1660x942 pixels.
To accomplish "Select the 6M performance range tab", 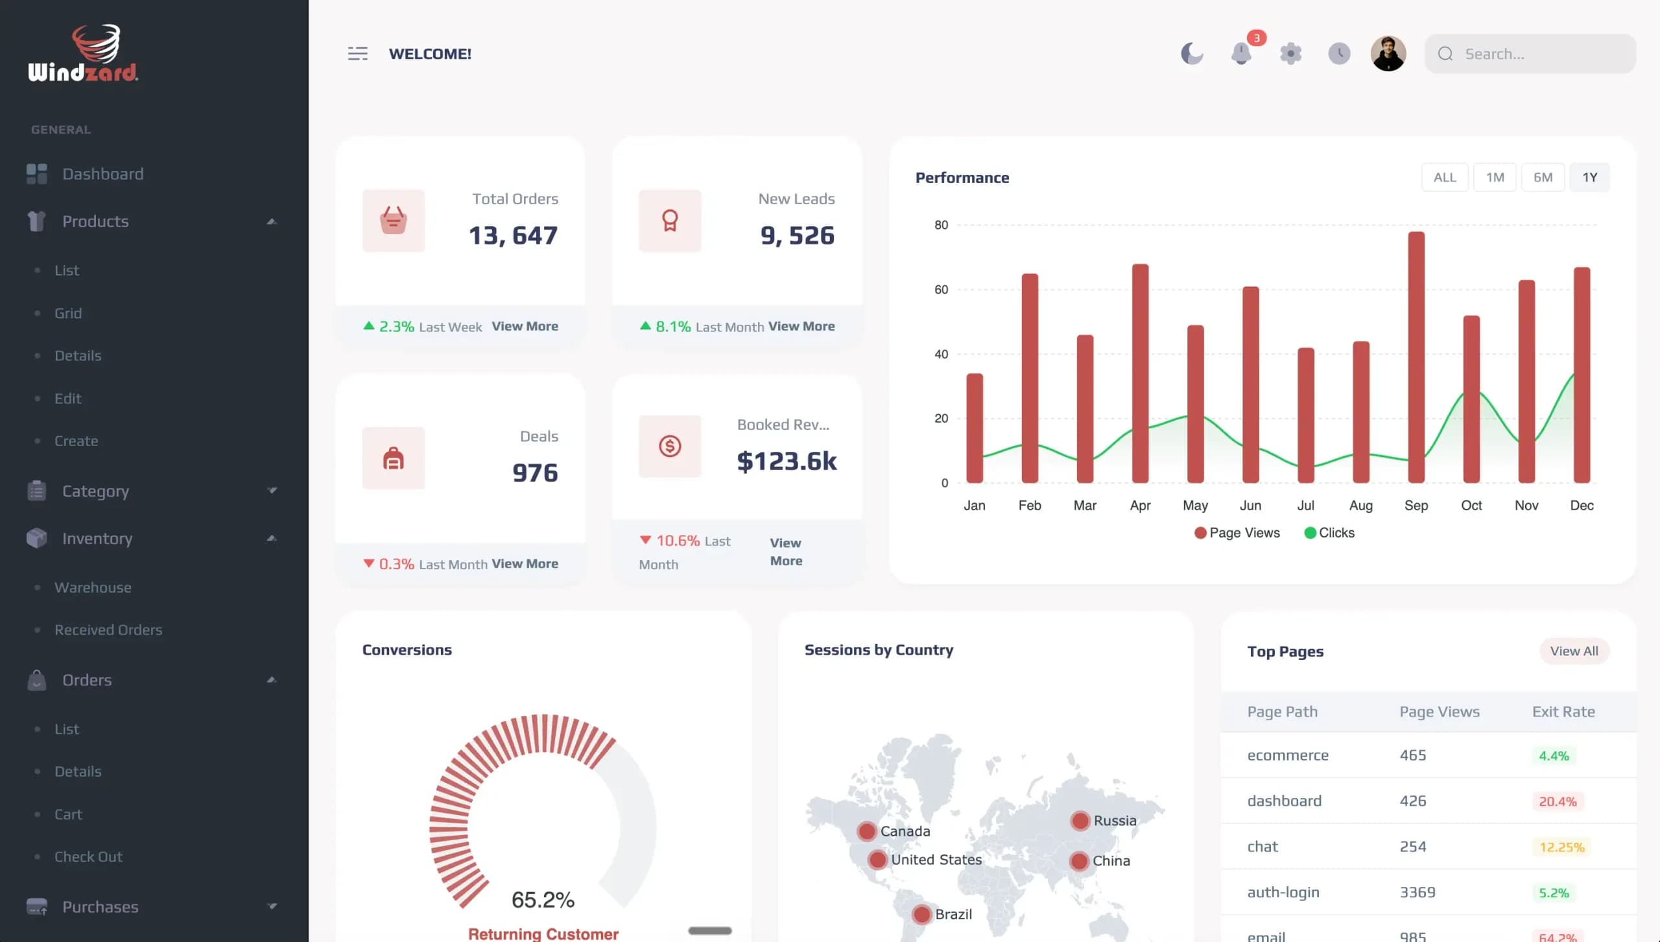I will point(1543,178).
